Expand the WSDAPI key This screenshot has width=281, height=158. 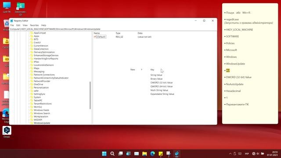[x=29, y=120]
